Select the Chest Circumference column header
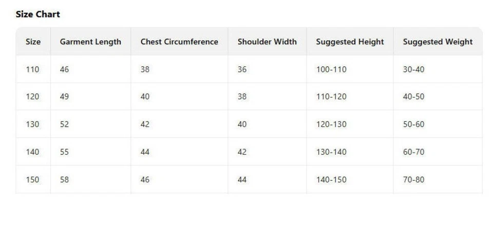This screenshot has height=228, width=493. tap(179, 42)
